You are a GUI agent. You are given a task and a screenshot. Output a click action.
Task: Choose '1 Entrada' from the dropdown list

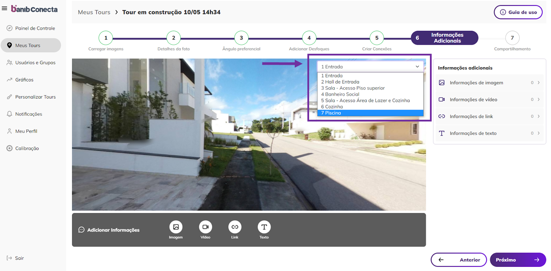coord(370,76)
